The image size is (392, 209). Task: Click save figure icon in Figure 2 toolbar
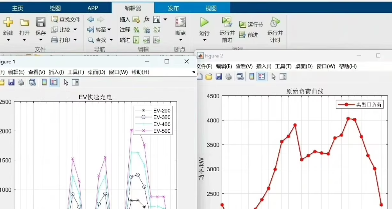[x=219, y=76]
